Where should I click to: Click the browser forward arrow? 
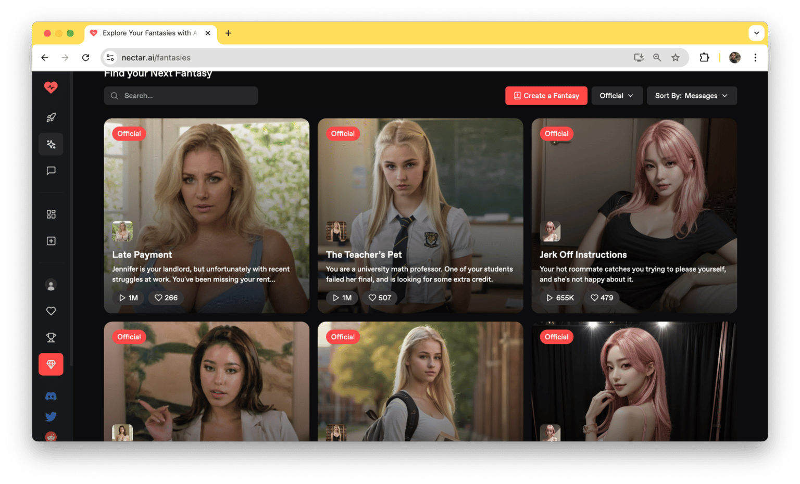coord(65,58)
